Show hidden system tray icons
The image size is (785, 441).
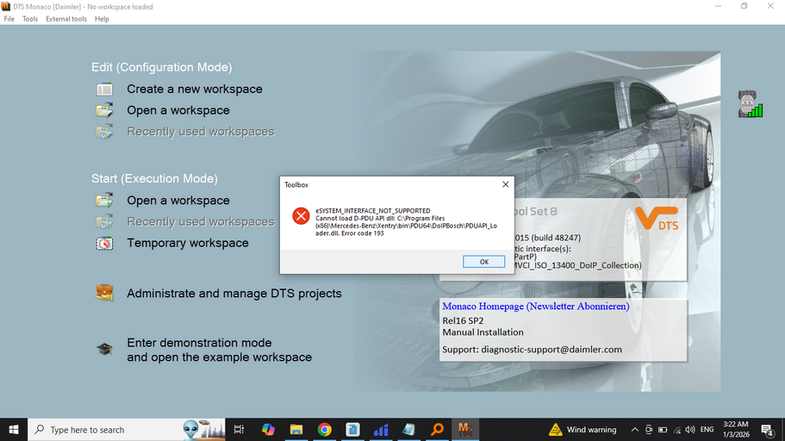[x=634, y=430]
